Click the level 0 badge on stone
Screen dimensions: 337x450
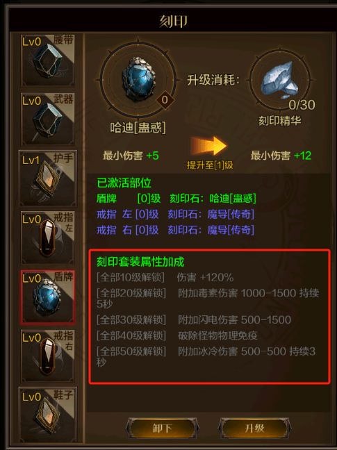tap(165, 100)
